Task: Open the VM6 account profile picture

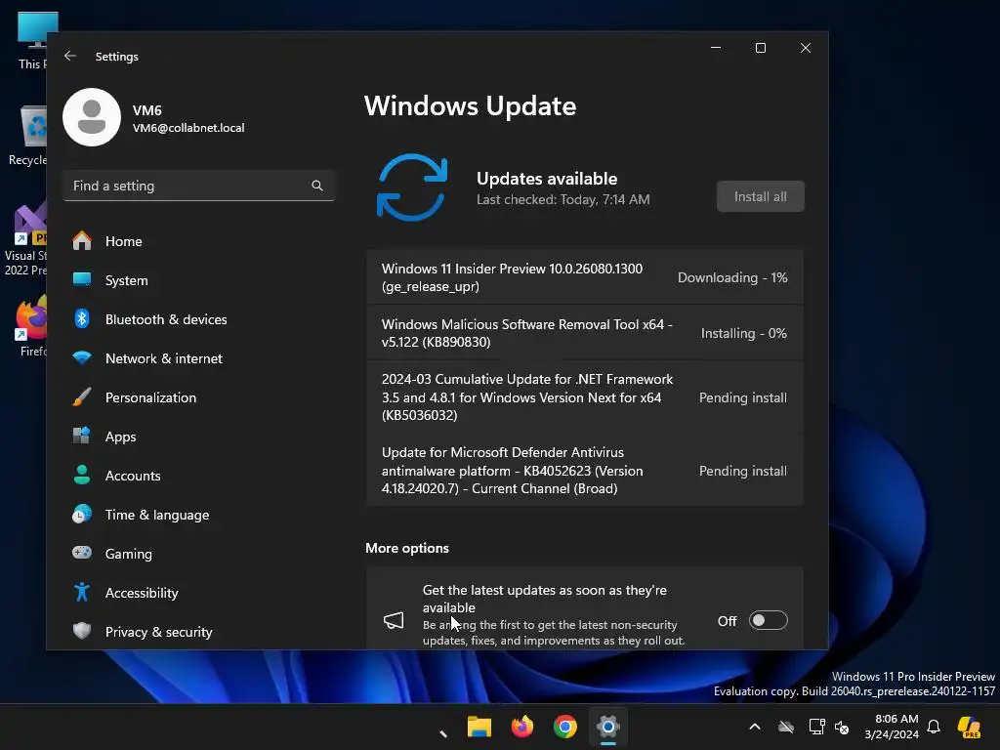Action: (x=92, y=117)
